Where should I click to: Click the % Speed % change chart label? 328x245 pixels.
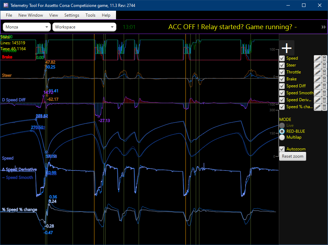[x=20, y=210]
